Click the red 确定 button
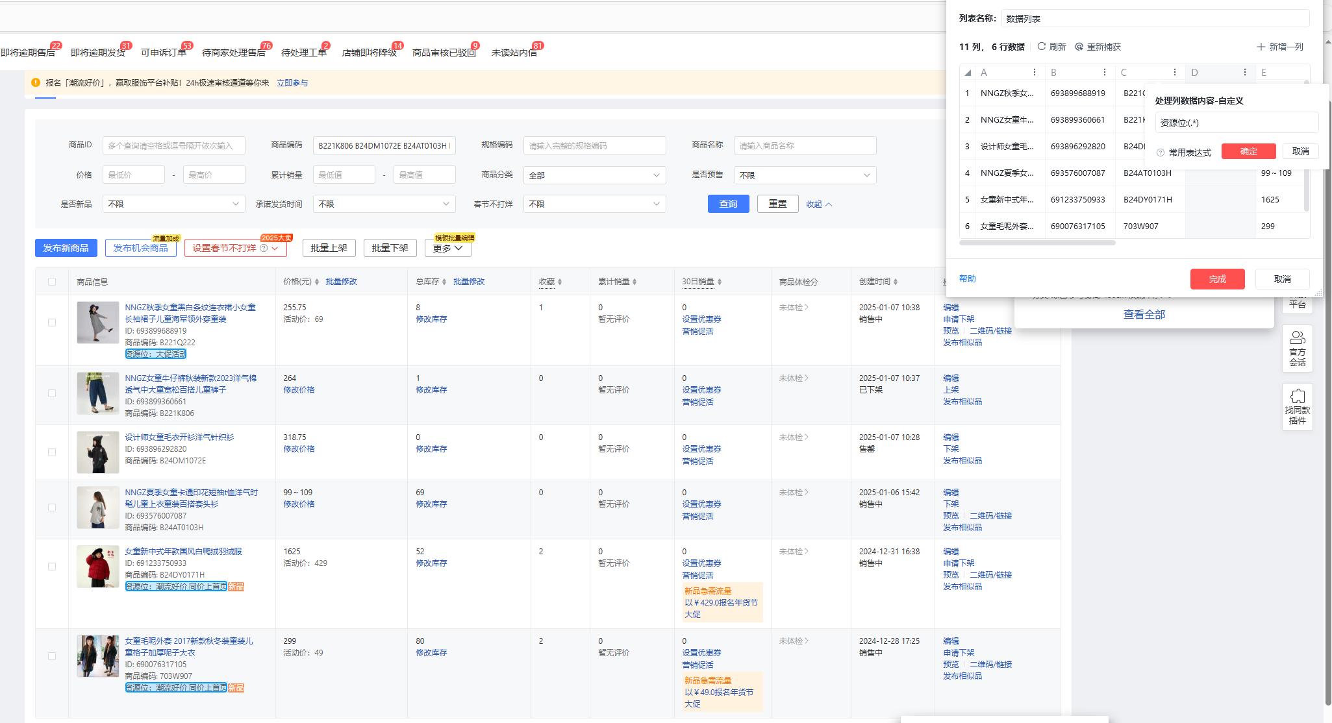This screenshot has height=723, width=1332. (x=1248, y=151)
